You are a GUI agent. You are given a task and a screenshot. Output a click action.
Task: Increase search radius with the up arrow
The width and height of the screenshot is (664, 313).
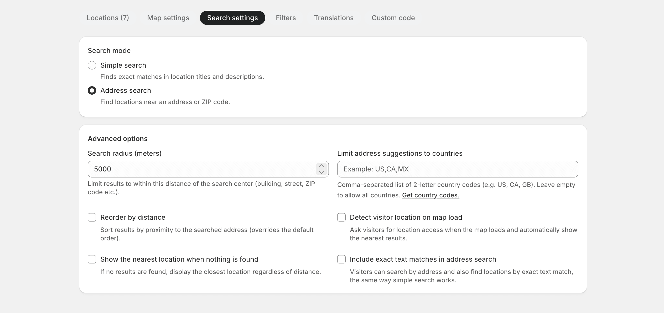(x=321, y=166)
